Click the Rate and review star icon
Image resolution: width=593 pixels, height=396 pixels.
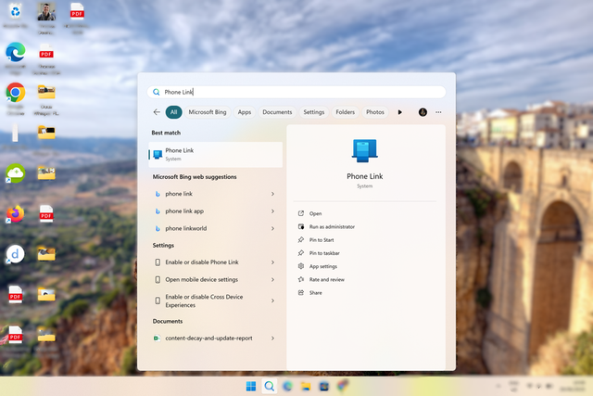[301, 279]
